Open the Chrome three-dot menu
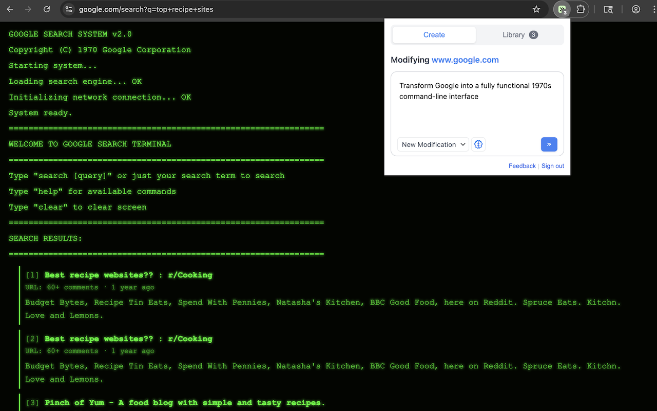 [x=652, y=9]
